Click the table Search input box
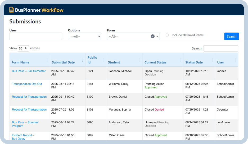Screen dimensions: 248x144 click(220, 48)
